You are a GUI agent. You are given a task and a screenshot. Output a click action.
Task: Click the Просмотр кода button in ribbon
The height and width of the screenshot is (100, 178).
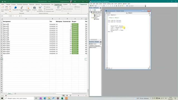point(49,9)
